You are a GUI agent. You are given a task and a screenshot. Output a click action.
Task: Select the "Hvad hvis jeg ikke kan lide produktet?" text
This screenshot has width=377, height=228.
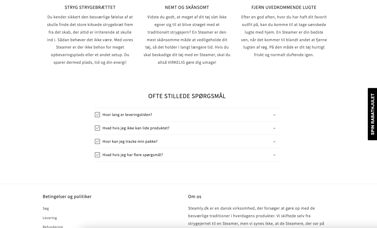point(136,128)
